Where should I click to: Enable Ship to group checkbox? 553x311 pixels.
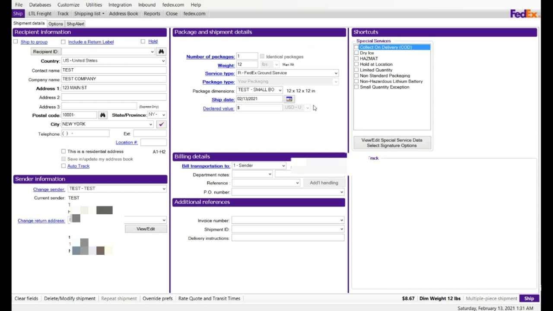(16, 41)
